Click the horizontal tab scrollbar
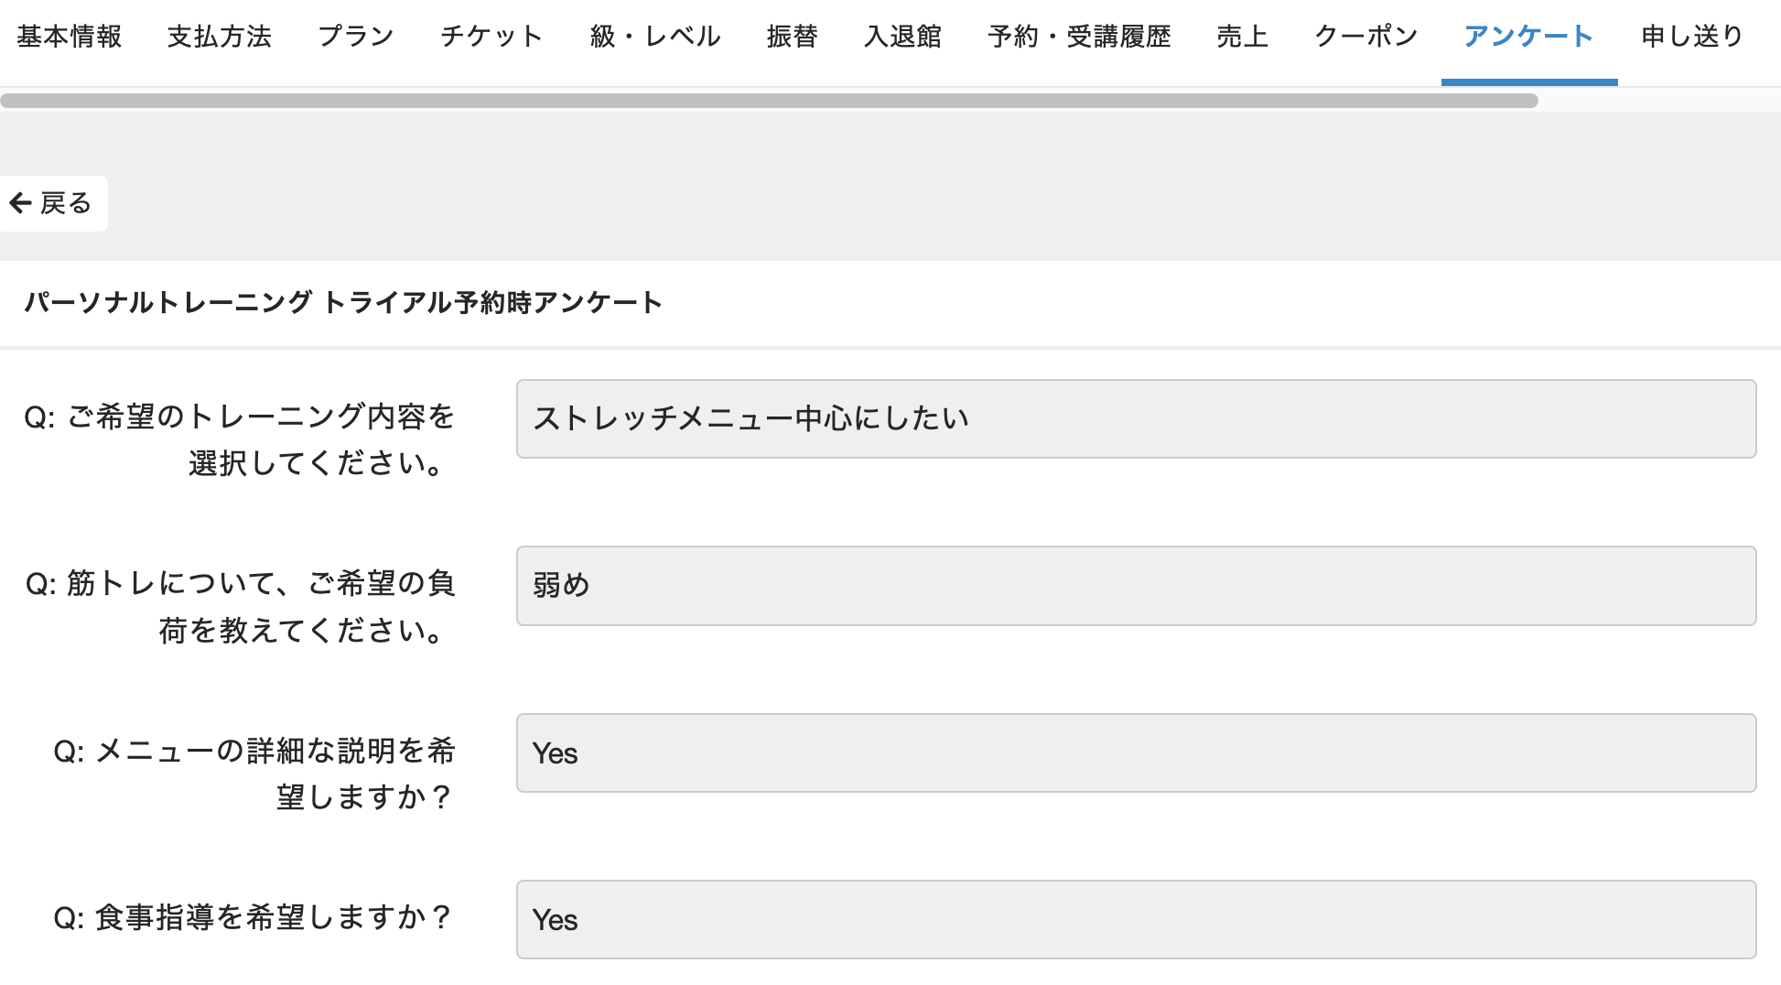The width and height of the screenshot is (1781, 985). pyautogui.click(x=769, y=101)
